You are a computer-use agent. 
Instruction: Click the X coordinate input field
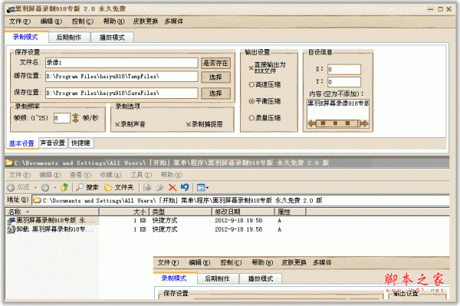[344, 70]
